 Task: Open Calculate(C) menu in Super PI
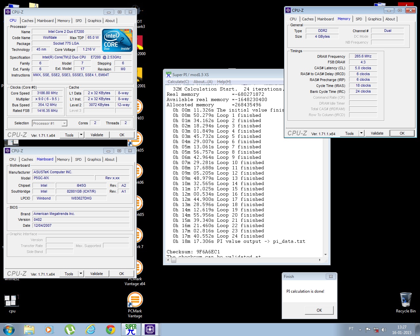tap(178, 82)
